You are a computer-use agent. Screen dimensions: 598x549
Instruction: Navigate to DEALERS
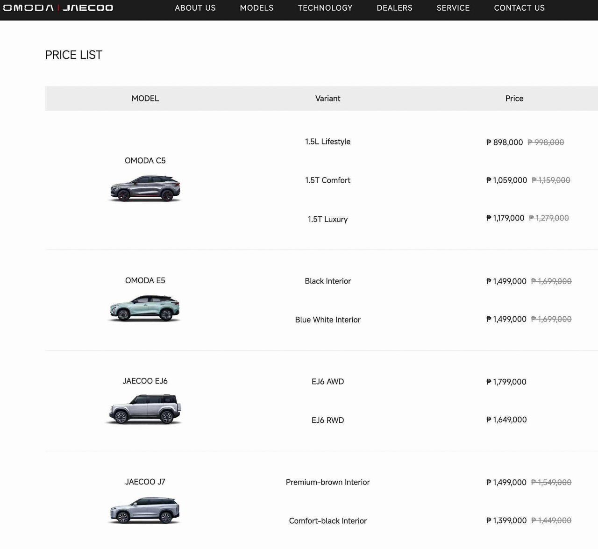[x=394, y=8]
